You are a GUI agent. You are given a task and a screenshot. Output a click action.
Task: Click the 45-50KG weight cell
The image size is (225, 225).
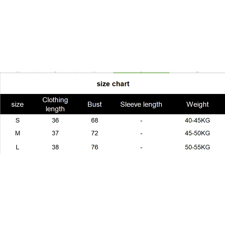point(197,133)
